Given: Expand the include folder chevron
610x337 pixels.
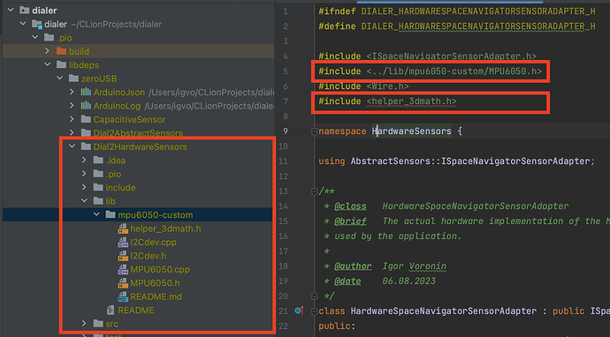Looking at the screenshot, I should click(84, 187).
